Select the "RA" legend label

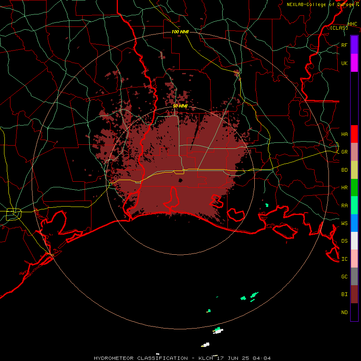344,206
